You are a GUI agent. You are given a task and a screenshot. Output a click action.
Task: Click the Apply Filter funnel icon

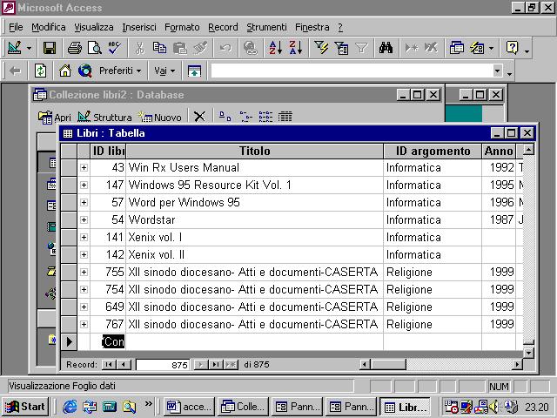click(361, 48)
